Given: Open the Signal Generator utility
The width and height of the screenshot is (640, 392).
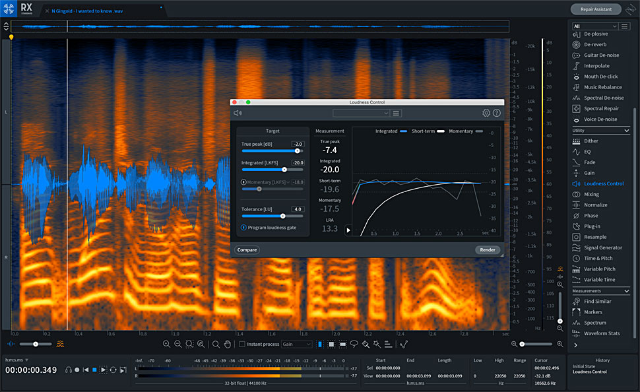Looking at the screenshot, I should (603, 247).
